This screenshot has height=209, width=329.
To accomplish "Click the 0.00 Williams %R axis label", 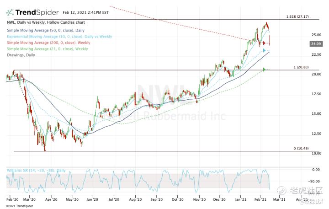I will pyautogui.click(x=316, y=170).
